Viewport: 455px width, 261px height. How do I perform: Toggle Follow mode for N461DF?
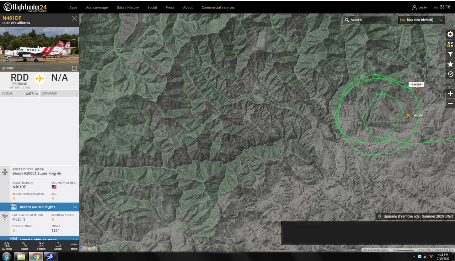coord(41,246)
